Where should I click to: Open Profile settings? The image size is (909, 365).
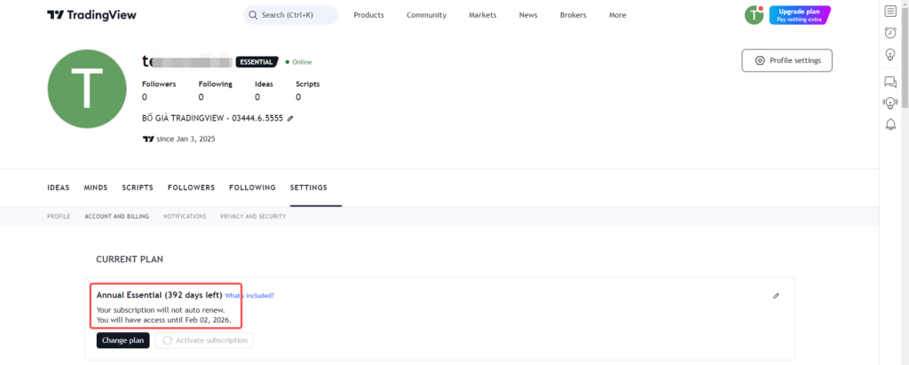point(786,60)
